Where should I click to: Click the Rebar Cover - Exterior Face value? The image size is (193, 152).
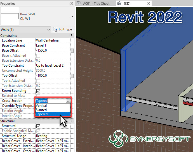point(53,141)
